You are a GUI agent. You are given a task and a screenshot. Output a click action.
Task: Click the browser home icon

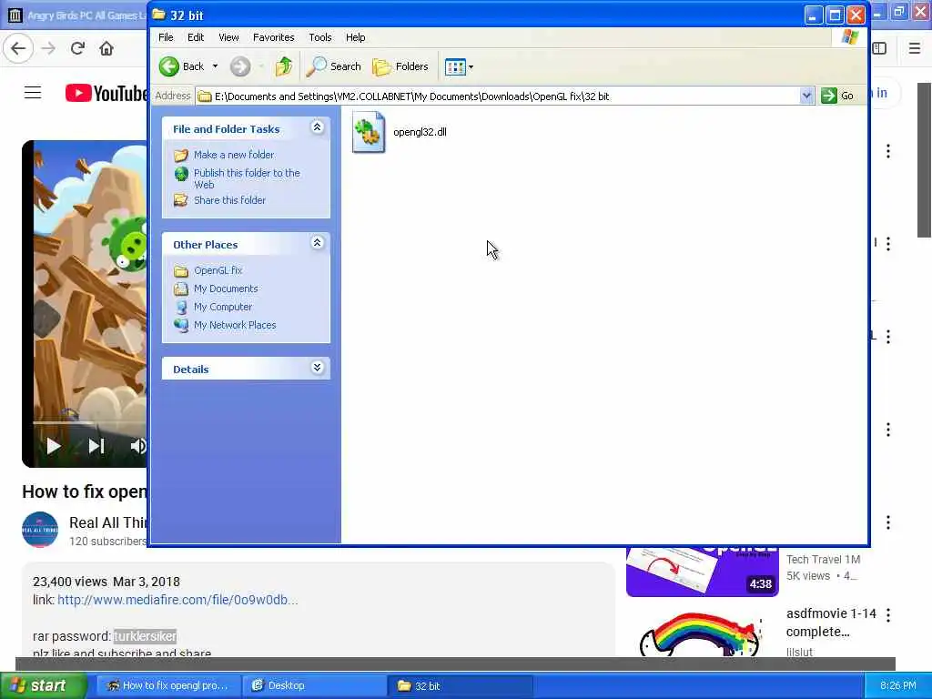(x=106, y=48)
